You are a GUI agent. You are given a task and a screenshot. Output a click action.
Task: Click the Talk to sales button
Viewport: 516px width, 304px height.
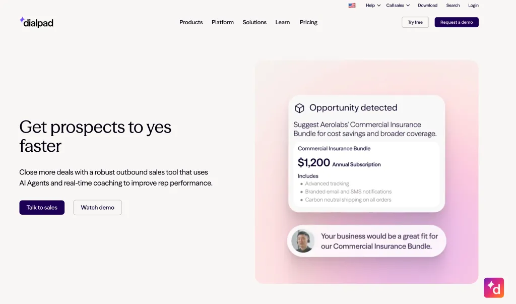[42, 208]
